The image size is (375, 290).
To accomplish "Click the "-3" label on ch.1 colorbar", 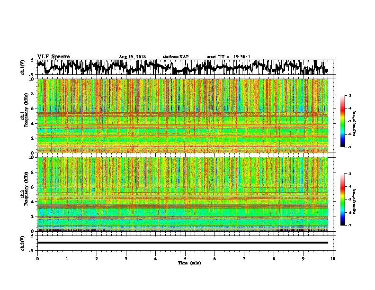I will tap(349, 95).
